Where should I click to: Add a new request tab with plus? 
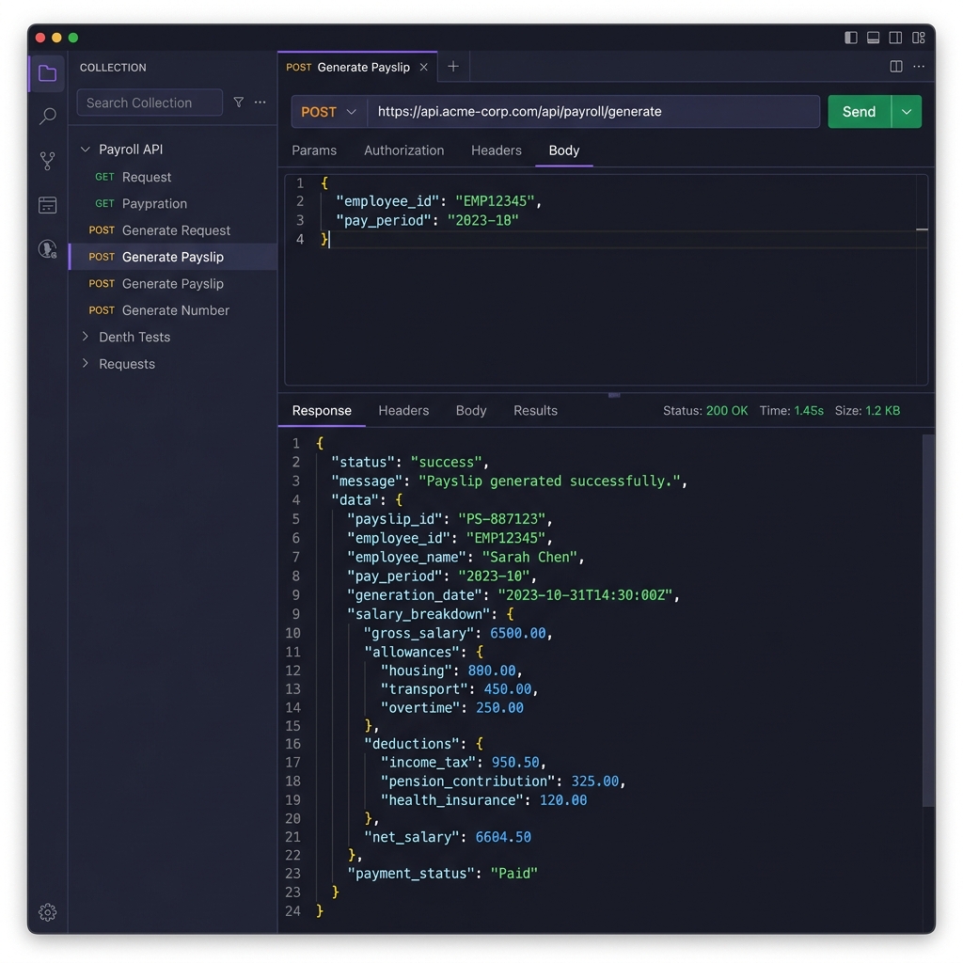453,67
